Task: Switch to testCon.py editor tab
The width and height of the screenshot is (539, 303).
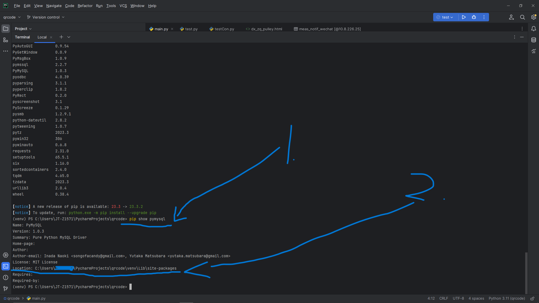Action: (x=222, y=29)
